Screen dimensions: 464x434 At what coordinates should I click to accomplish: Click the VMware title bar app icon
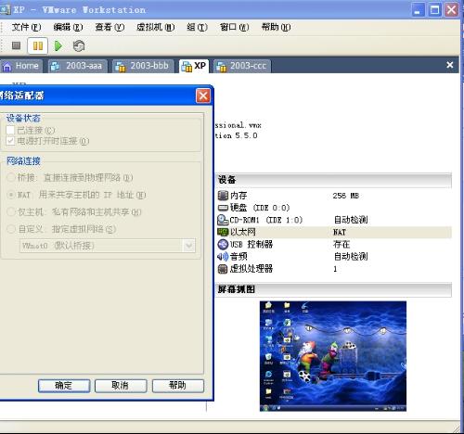tap(5, 9)
